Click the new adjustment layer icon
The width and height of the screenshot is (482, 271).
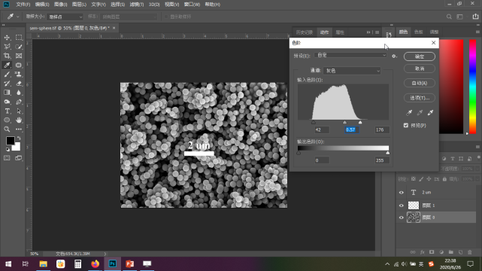coord(441,252)
